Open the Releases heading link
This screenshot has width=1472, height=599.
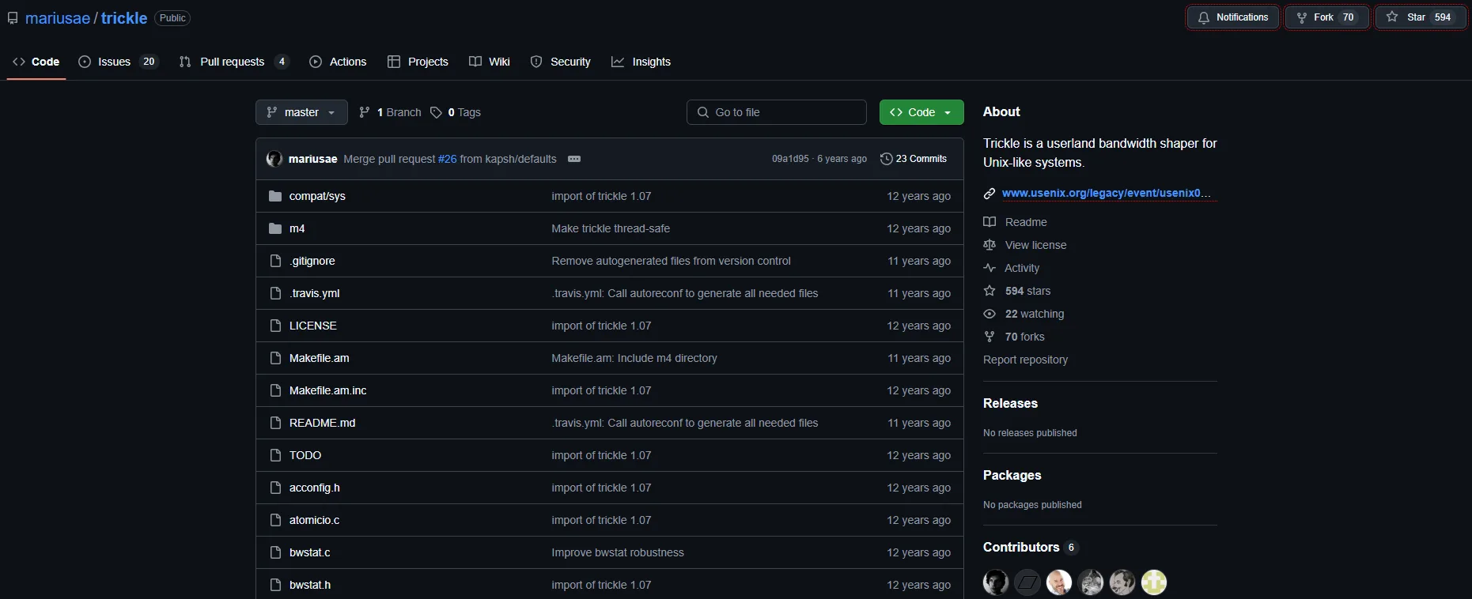pos(1010,403)
